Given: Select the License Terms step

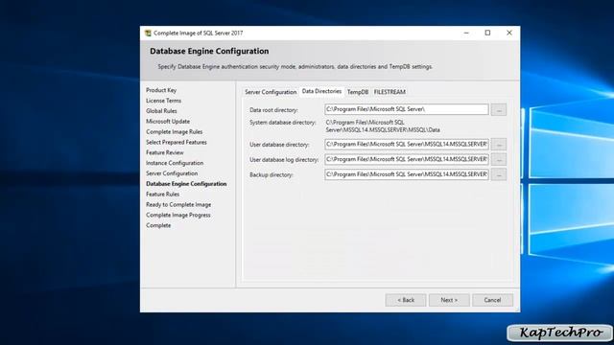Looking at the screenshot, I should click(164, 101).
